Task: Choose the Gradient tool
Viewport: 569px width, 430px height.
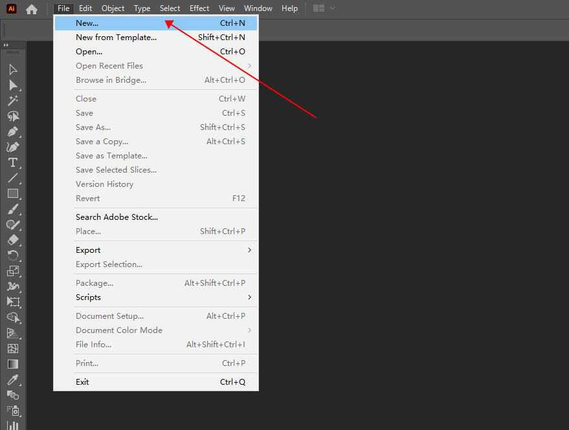Action: click(x=13, y=364)
